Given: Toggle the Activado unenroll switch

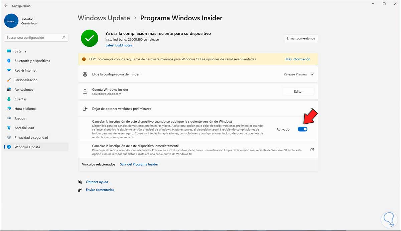Looking at the screenshot, I should pyautogui.click(x=302, y=129).
